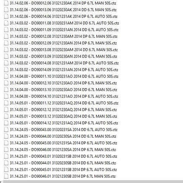The width and height of the screenshot is (183, 183).
Task: Select file icon beside DO90011.12 31320231AQ
Action: [6, 103]
